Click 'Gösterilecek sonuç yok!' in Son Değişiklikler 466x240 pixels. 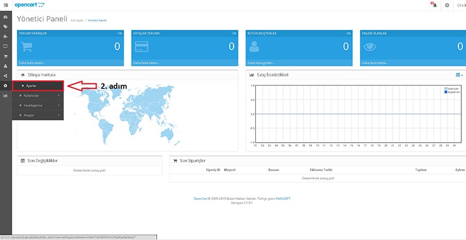point(89,171)
